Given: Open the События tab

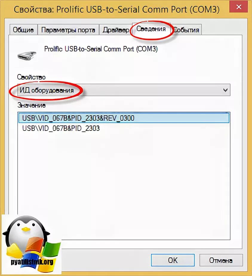Looking at the screenshot, I should [x=186, y=30].
